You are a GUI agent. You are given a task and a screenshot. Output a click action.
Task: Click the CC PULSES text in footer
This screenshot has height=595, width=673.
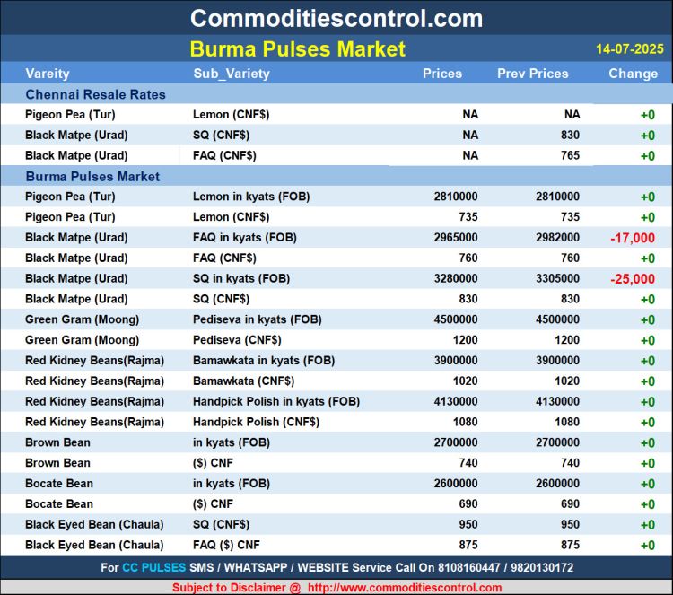[x=154, y=568]
